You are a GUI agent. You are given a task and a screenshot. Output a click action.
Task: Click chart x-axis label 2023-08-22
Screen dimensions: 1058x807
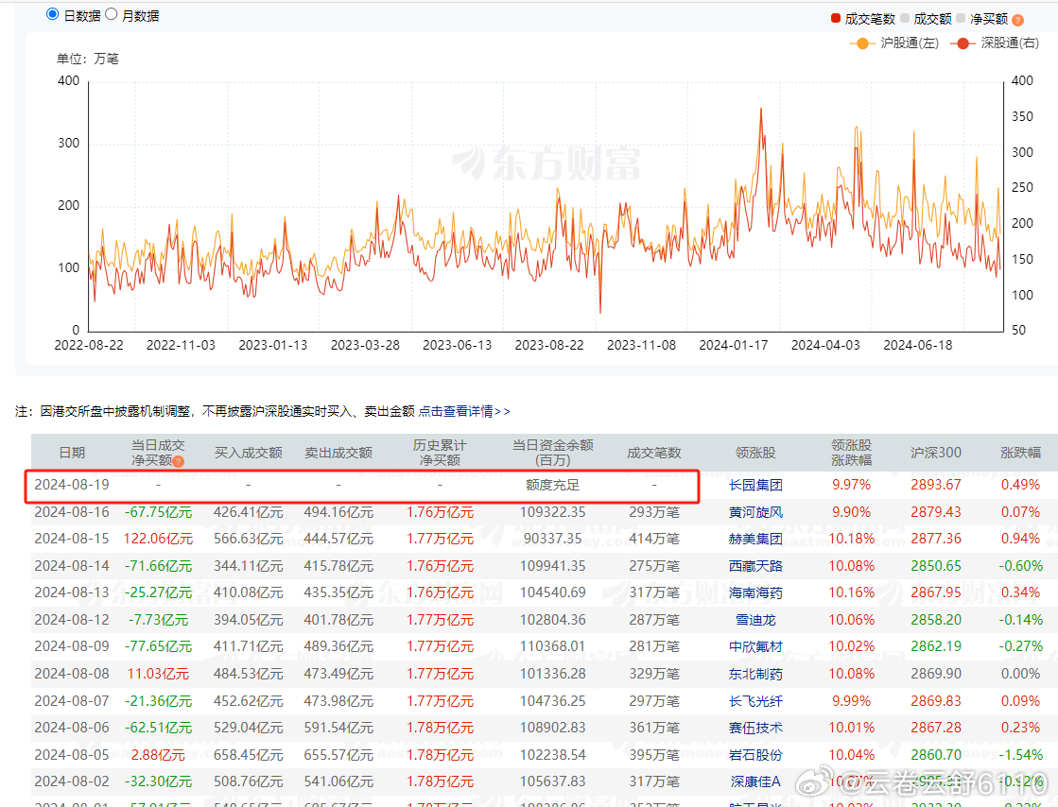coord(549,345)
